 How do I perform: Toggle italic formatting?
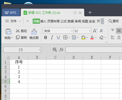pos(52,37)
